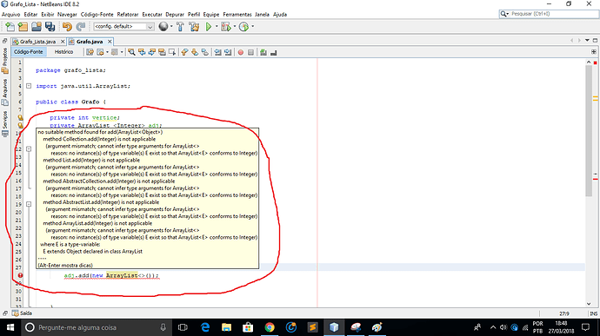Collapse the import fold marker on line 4
600x336 pixels.
click(x=29, y=86)
